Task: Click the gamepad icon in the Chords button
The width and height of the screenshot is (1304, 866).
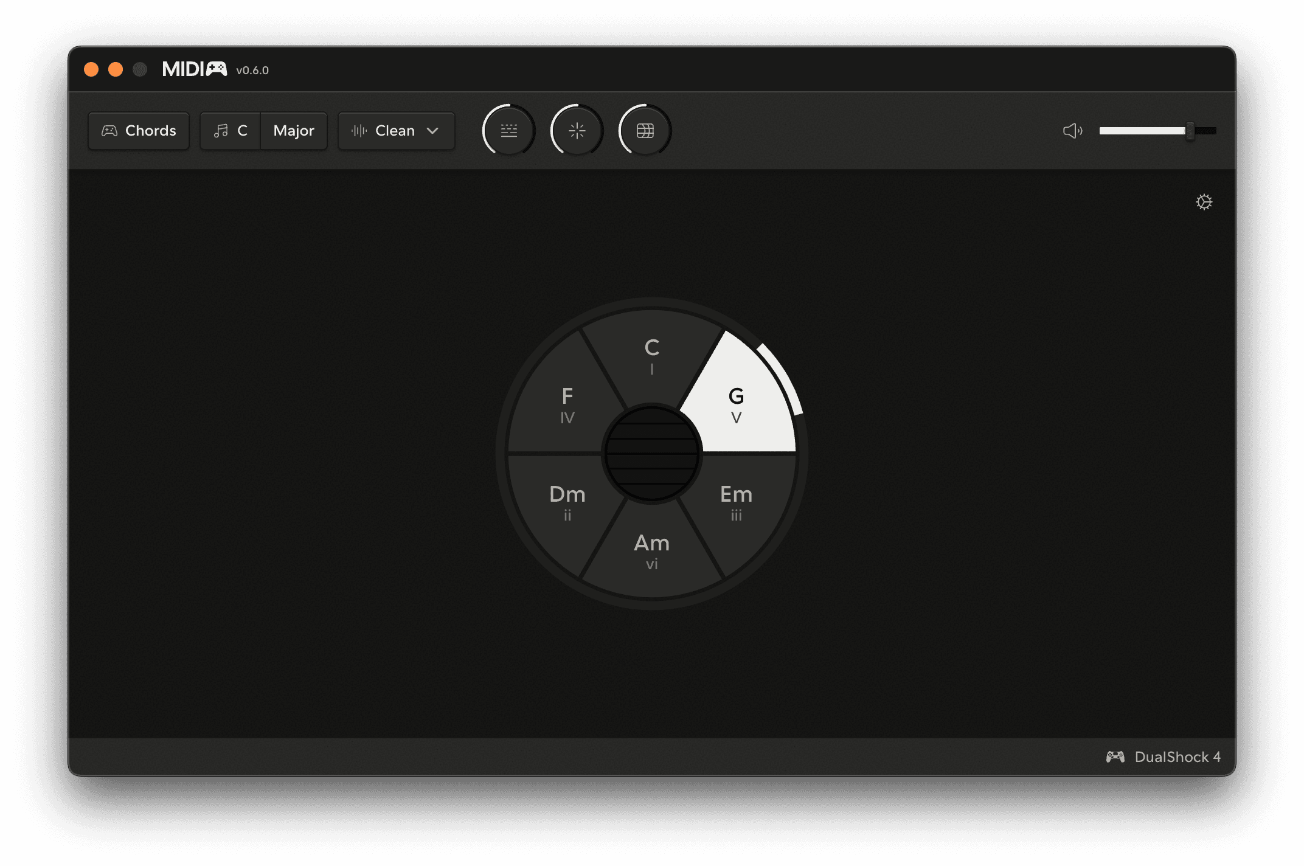Action: coord(109,131)
